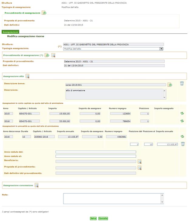Viewport: 190px width, 221px height.
Task: Click the Assegnazione concessione label
Action: (18, 185)
